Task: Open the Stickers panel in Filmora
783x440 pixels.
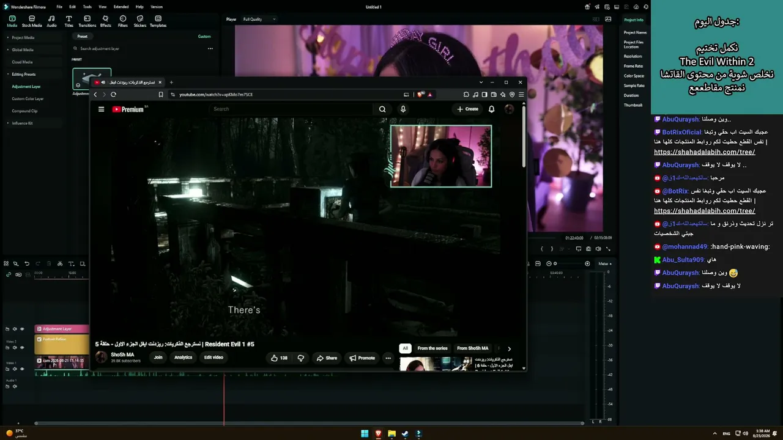Action: pyautogui.click(x=140, y=21)
